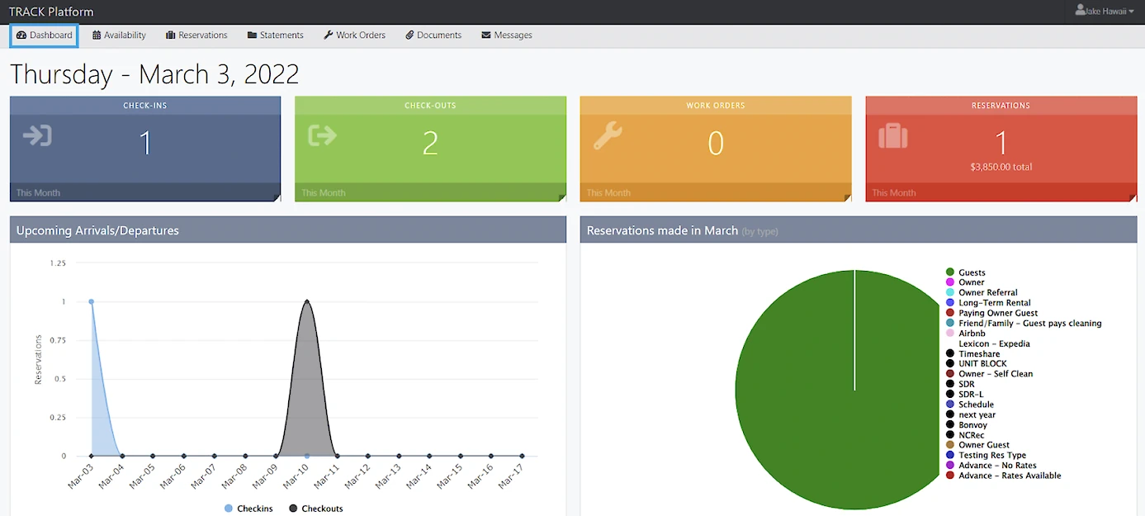This screenshot has width=1145, height=516.
Task: Click the Mar-10 checkouts peak point
Action: pos(307,301)
